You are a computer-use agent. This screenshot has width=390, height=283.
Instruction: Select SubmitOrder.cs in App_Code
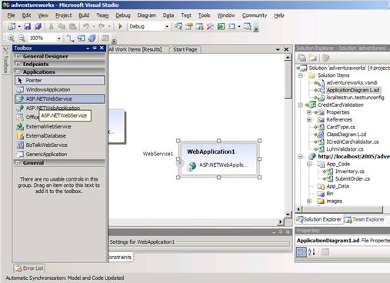352,178
